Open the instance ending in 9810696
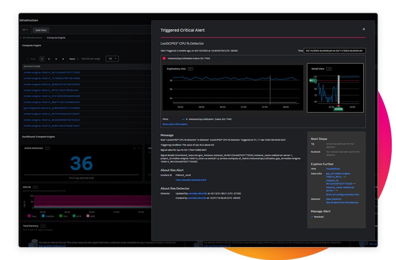396x260 pixels. coord(52,79)
